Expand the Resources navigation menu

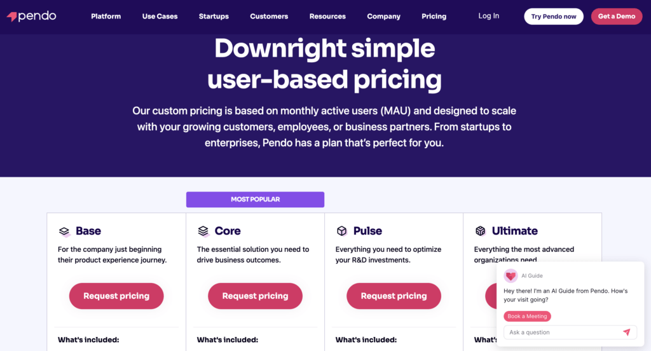[327, 17]
